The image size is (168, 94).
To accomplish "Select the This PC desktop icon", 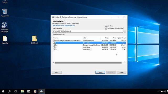I will (x=5, y=2).
